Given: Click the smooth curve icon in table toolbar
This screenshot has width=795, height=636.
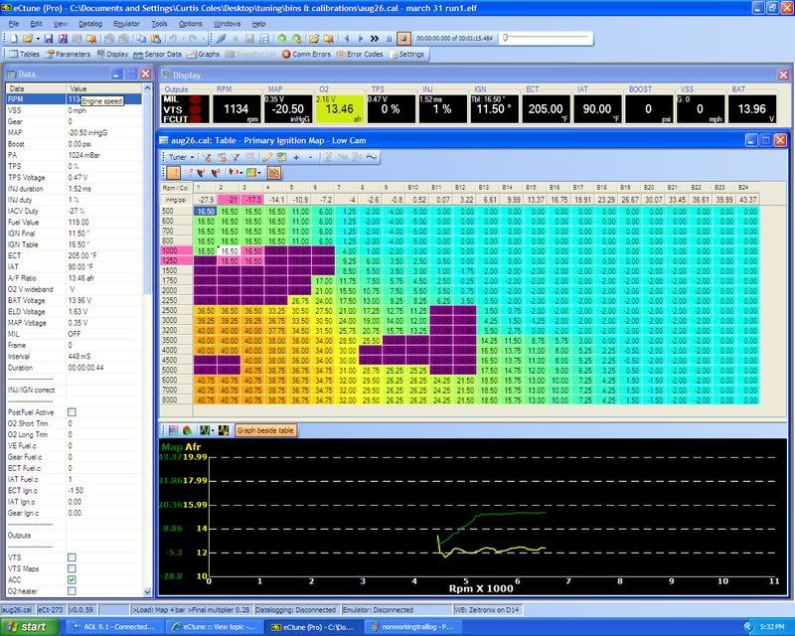Looking at the screenshot, I should point(372,157).
